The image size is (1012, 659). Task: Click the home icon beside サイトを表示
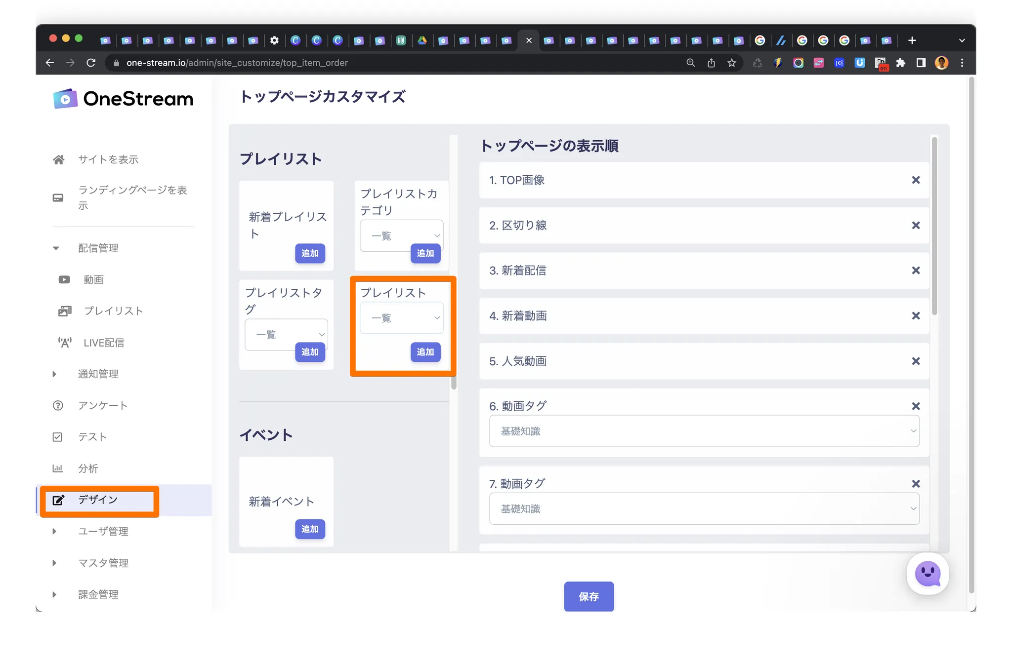pos(58,159)
